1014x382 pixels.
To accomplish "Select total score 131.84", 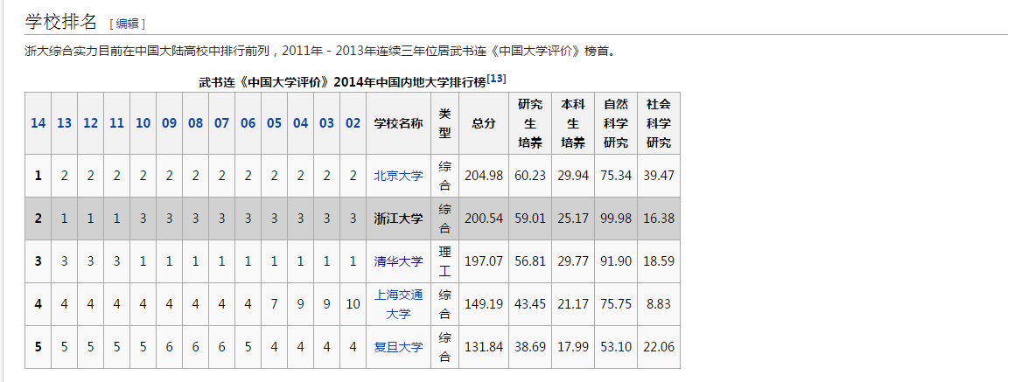I will click(x=484, y=347).
